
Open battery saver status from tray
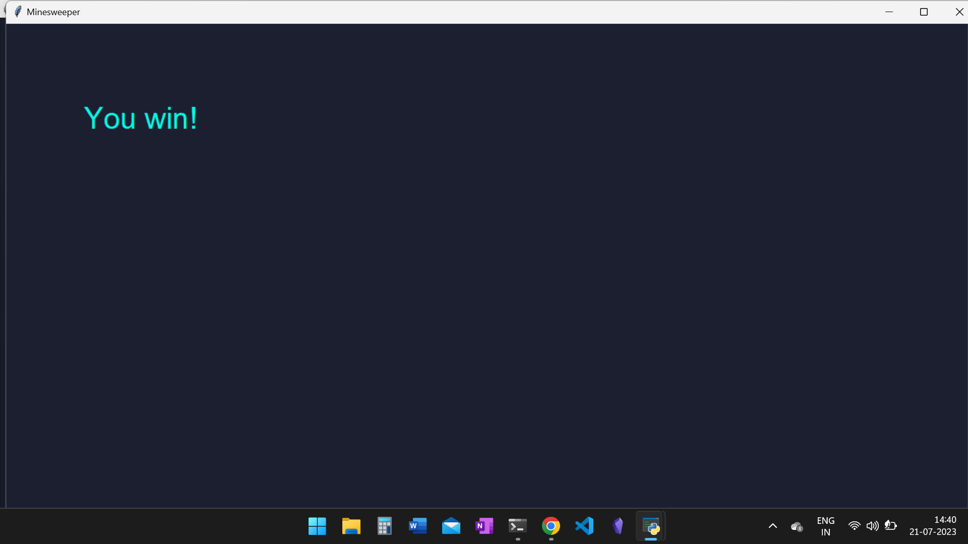(891, 526)
